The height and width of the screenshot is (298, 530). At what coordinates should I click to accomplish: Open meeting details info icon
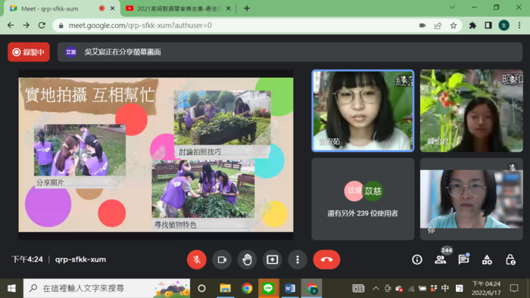tap(417, 259)
